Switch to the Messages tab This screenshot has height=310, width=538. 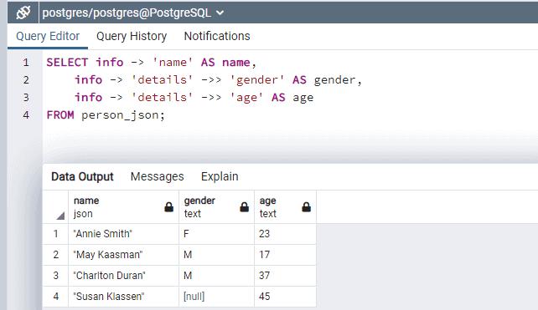pos(158,176)
